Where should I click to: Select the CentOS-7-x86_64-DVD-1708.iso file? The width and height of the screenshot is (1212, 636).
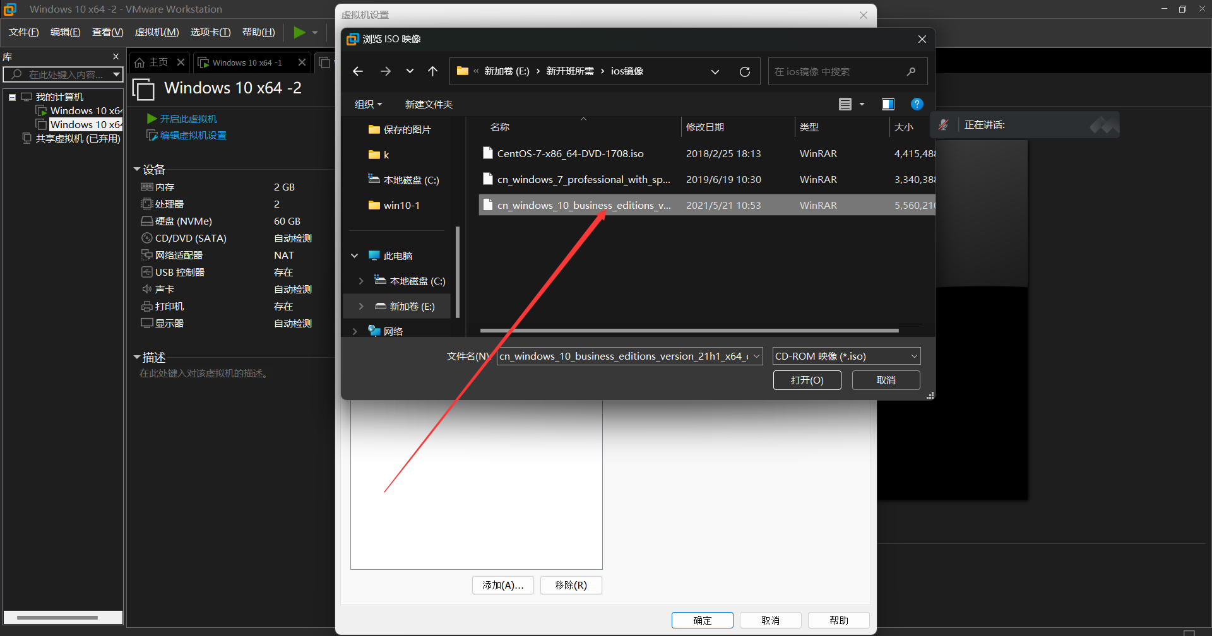[707, 153]
